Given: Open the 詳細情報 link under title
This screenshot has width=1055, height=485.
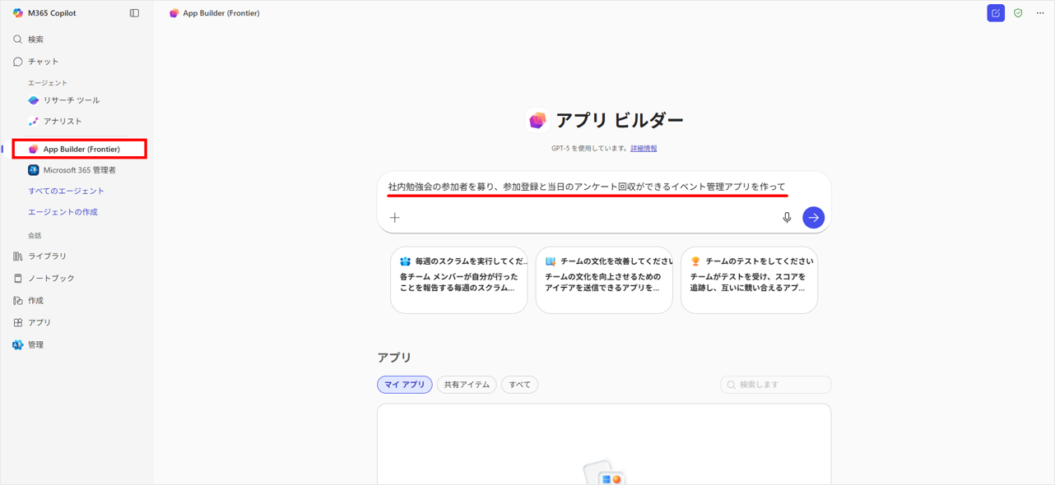Looking at the screenshot, I should click(644, 149).
